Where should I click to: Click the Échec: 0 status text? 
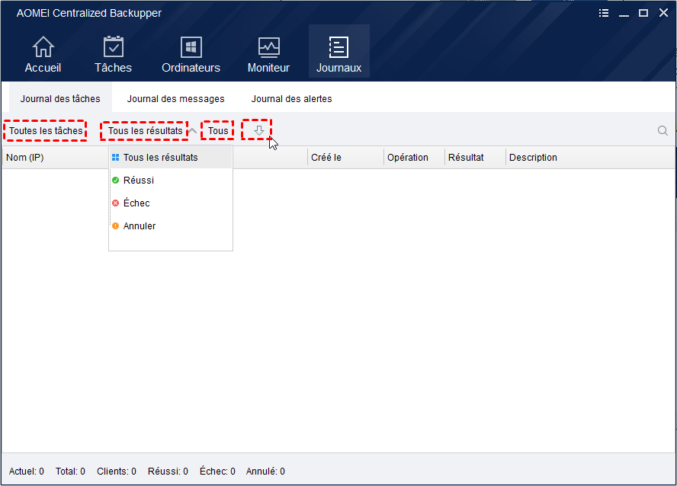217,472
